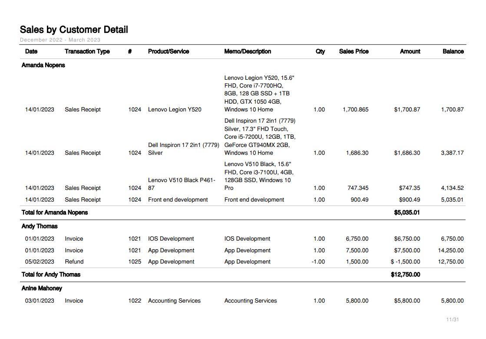Viewport: 486px width, 339px height.
Task: Select the Anine Mahoney customer group heading
Action: point(42,288)
